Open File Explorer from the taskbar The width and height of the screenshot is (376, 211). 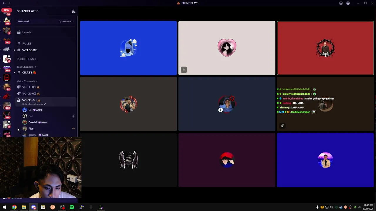24,207
